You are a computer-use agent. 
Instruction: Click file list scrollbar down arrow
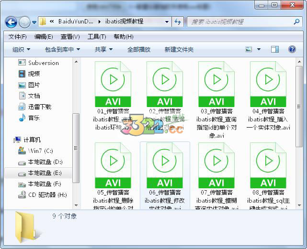[x=299, y=205]
